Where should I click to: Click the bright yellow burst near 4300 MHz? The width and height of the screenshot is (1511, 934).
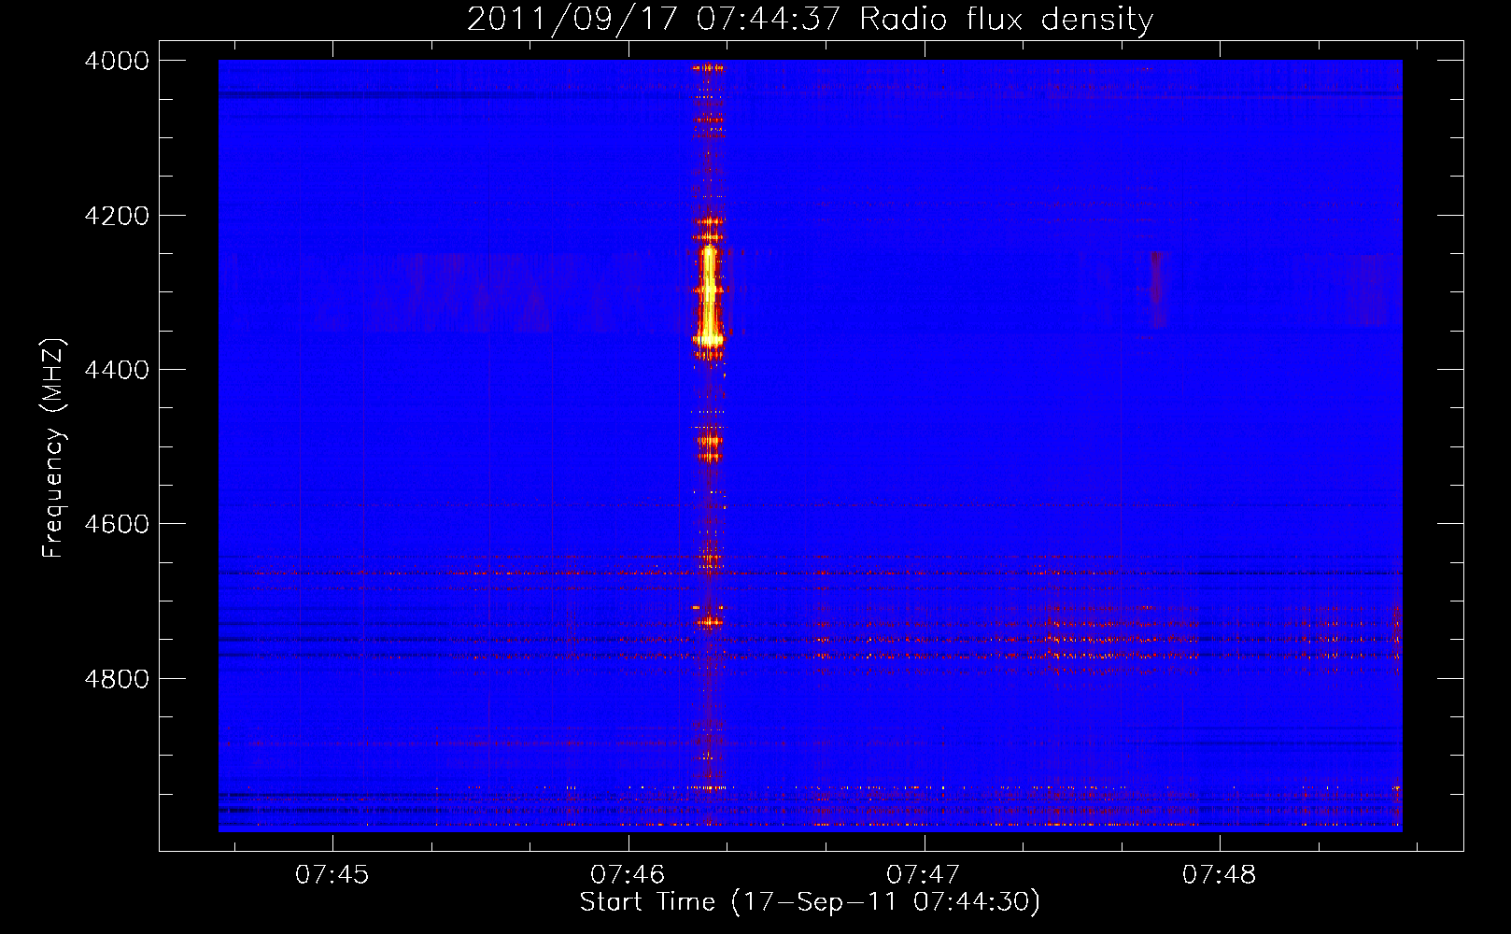click(x=709, y=296)
